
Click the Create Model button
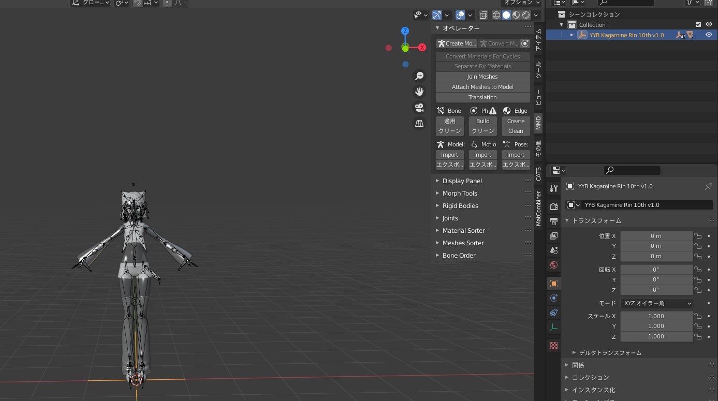click(456, 43)
